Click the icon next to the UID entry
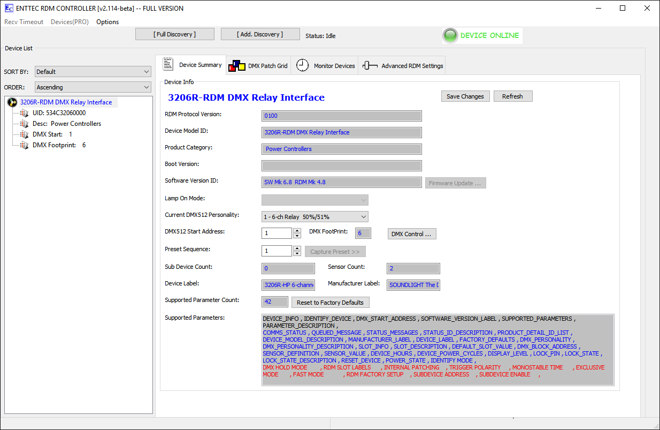660x430 pixels. (24, 113)
